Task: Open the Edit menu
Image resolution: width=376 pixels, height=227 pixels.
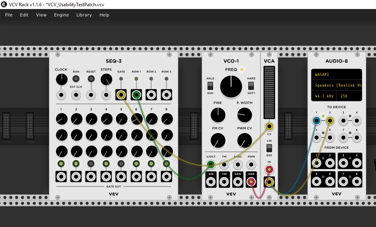Action: tap(24, 15)
